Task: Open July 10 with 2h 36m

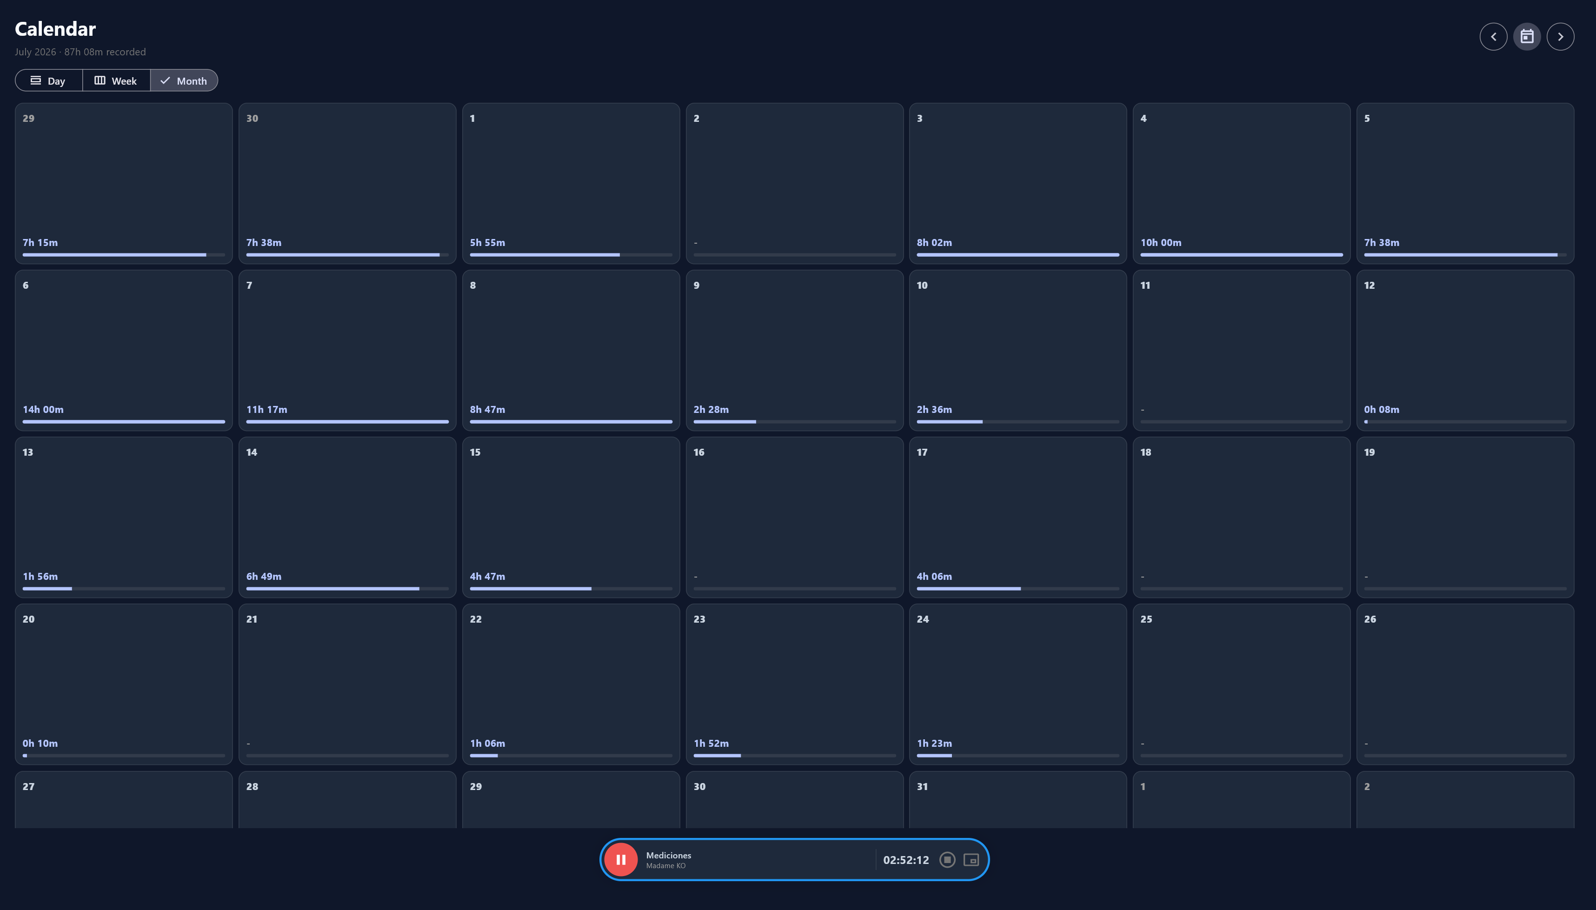Action: (x=1017, y=350)
